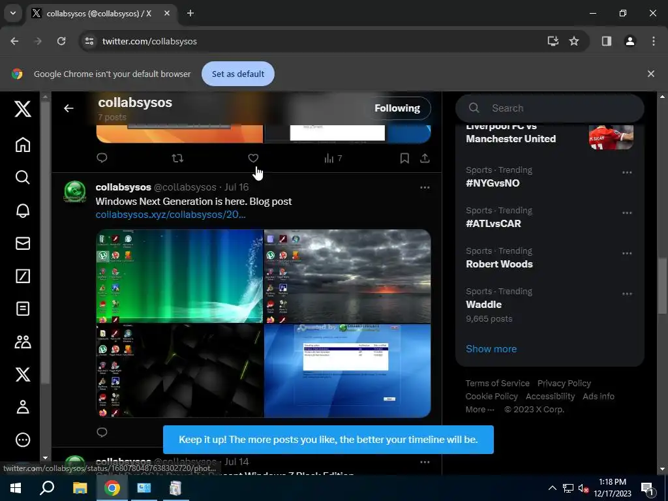Click the X search field

549,108
